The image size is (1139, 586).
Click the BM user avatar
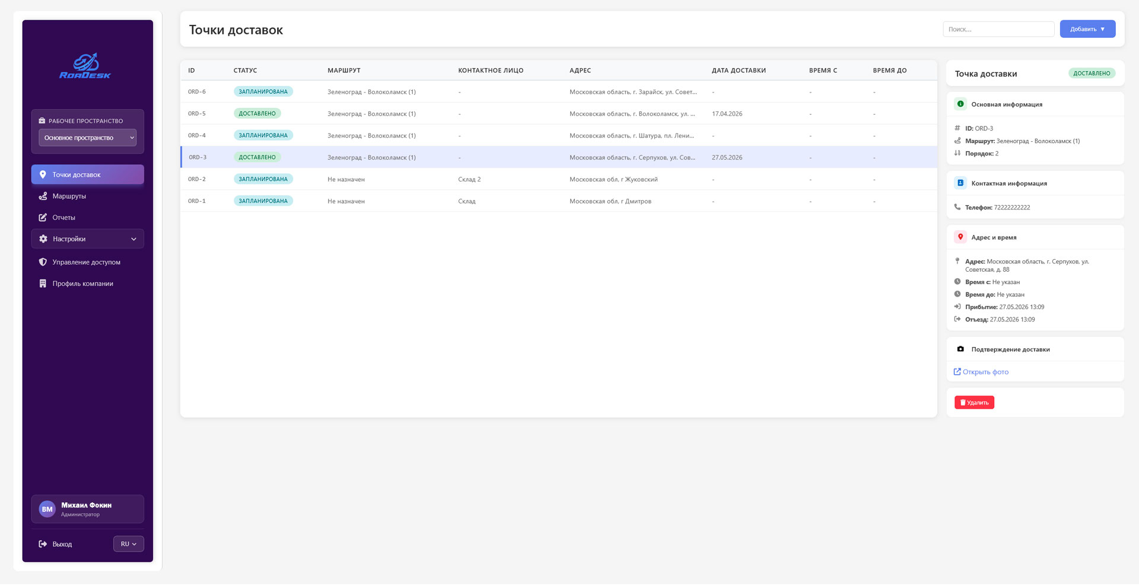pyautogui.click(x=47, y=509)
